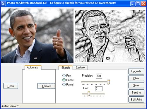Click the Precision value field showing 200
This screenshot has height=109, width=147.
pos(99,76)
